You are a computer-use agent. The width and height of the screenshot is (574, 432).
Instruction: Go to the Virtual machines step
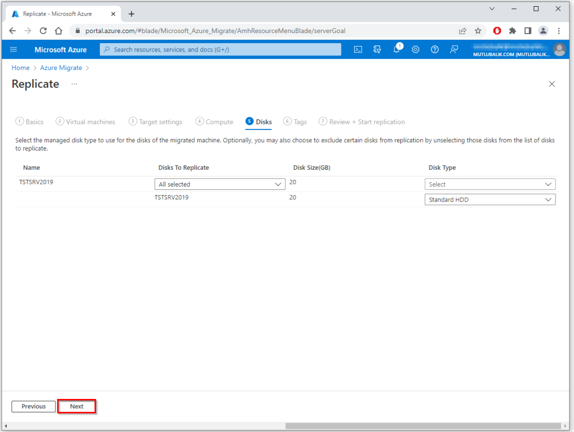click(85, 122)
